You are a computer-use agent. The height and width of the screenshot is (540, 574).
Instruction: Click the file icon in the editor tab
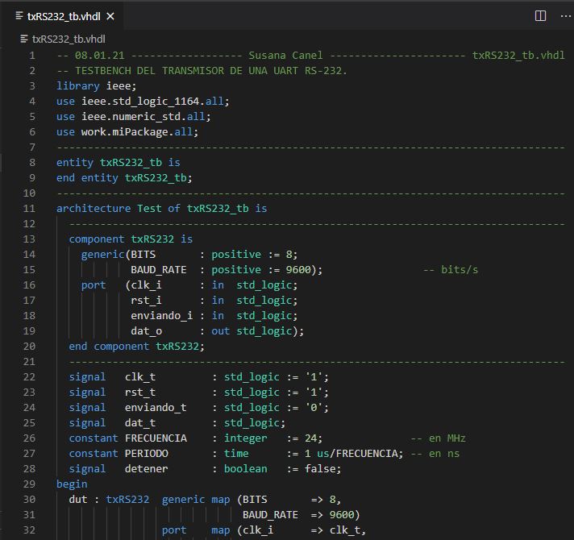pyautogui.click(x=19, y=16)
